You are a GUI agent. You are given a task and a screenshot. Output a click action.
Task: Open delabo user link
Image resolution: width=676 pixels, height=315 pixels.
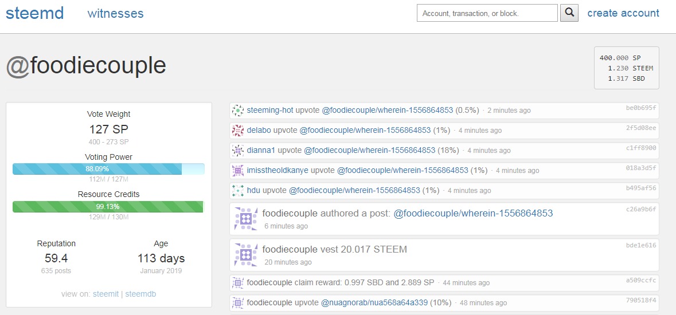259,130
